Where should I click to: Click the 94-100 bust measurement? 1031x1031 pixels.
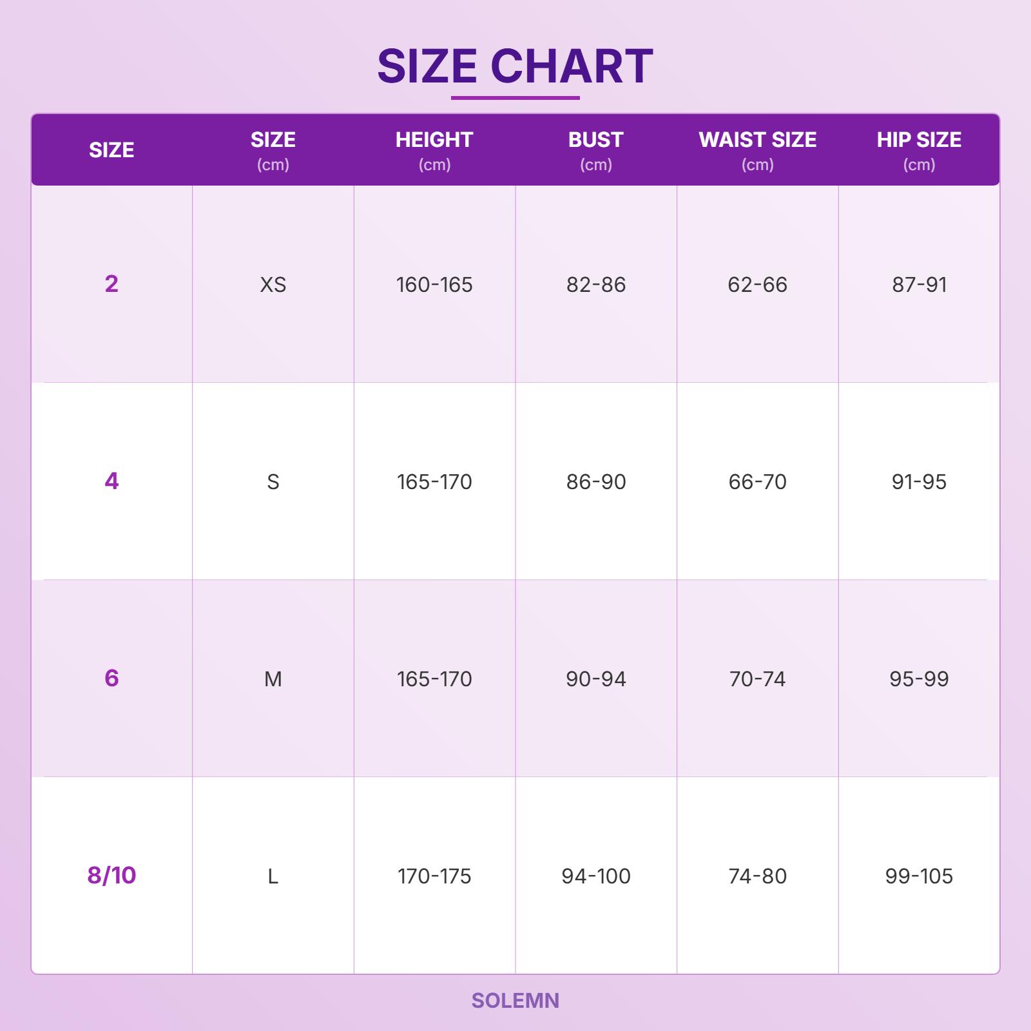[595, 876]
